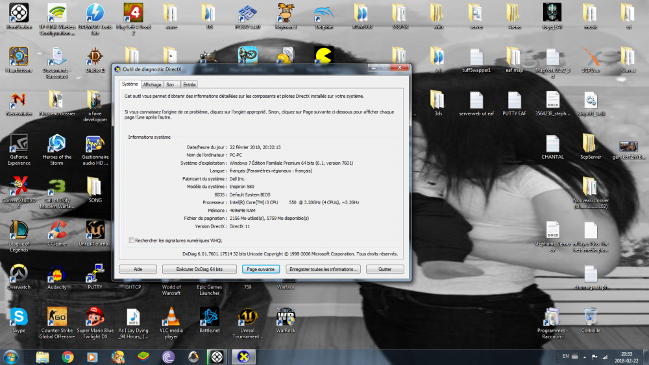The height and width of the screenshot is (365, 649).
Task: Click the DirectX diagnostic taskbar button
Action: click(243, 357)
